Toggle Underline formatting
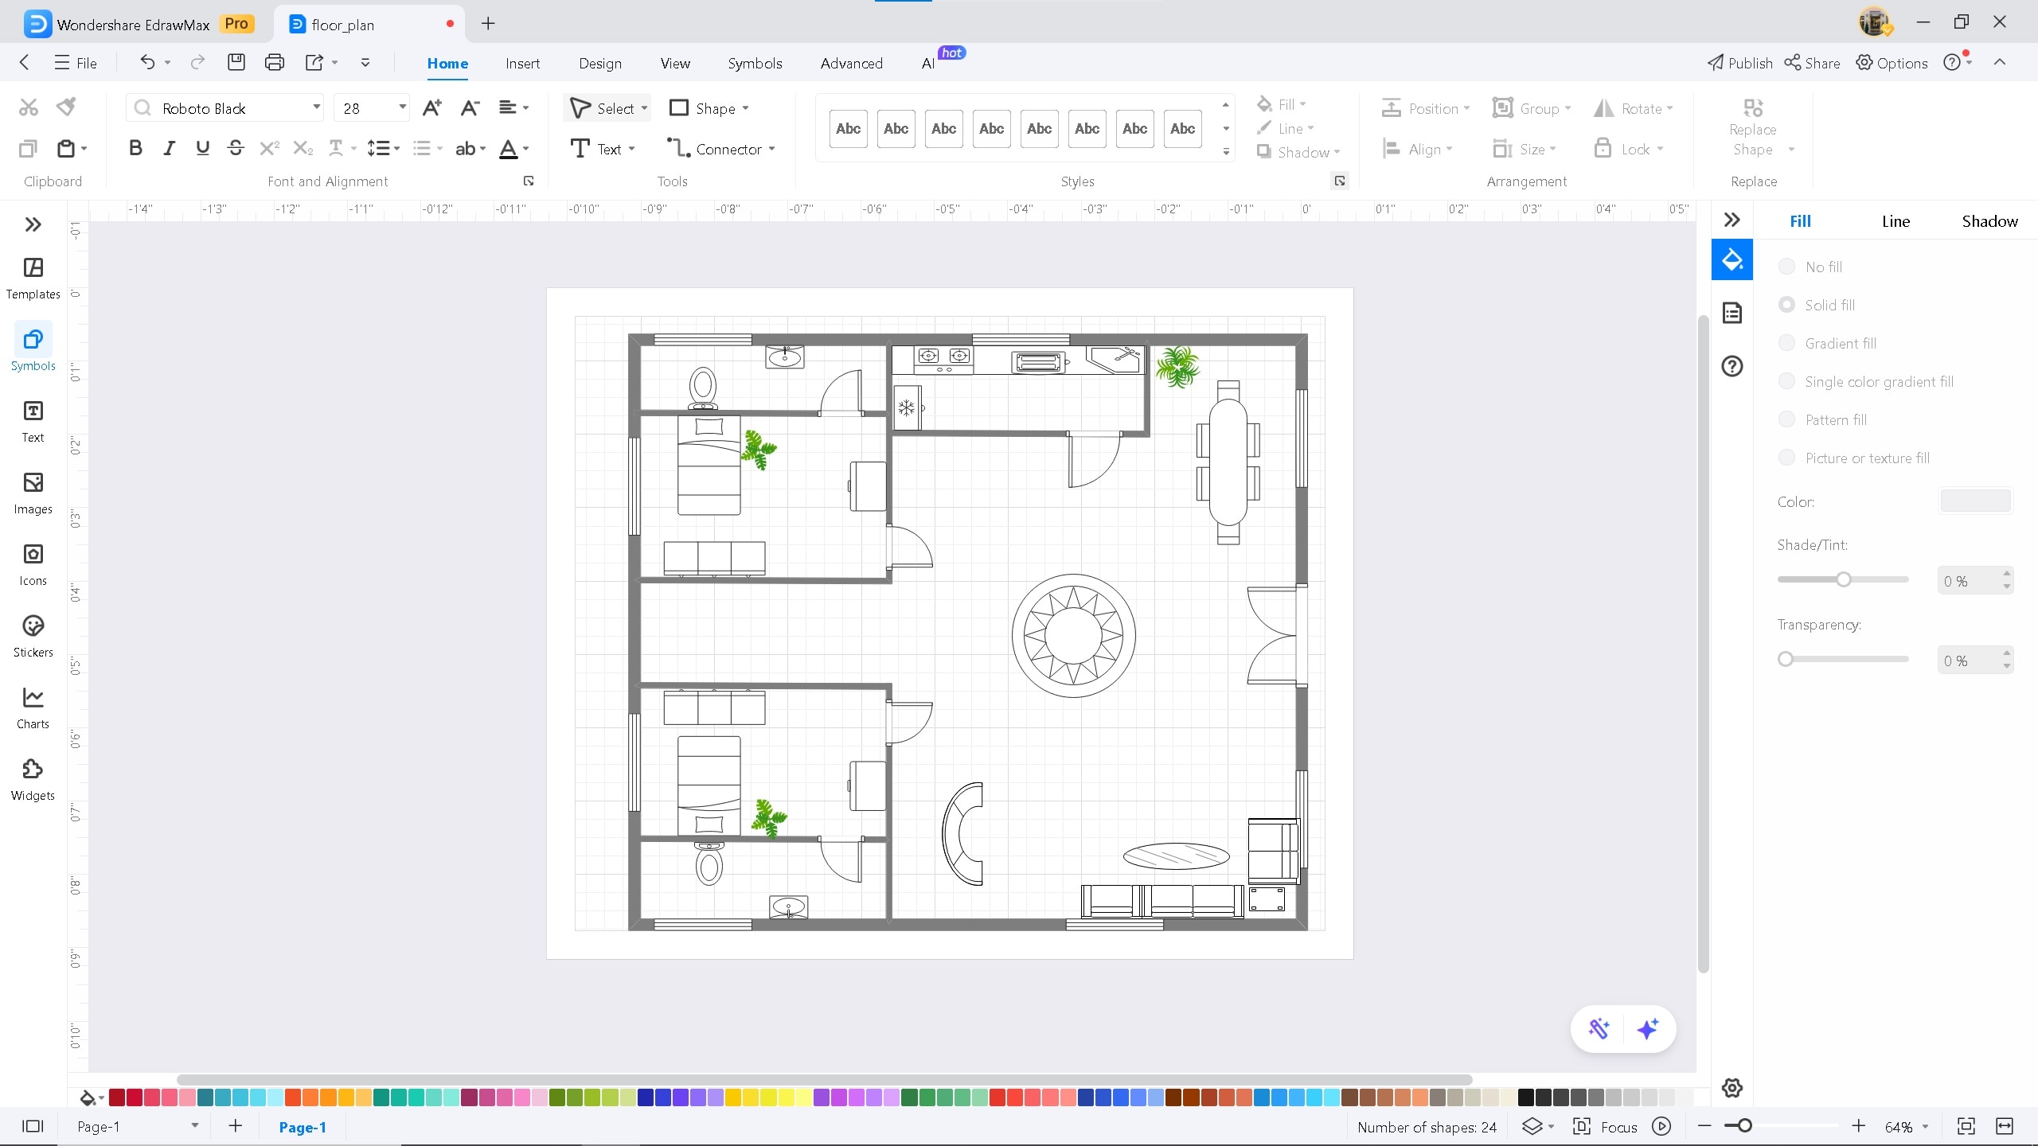The image size is (2038, 1146). [x=202, y=148]
